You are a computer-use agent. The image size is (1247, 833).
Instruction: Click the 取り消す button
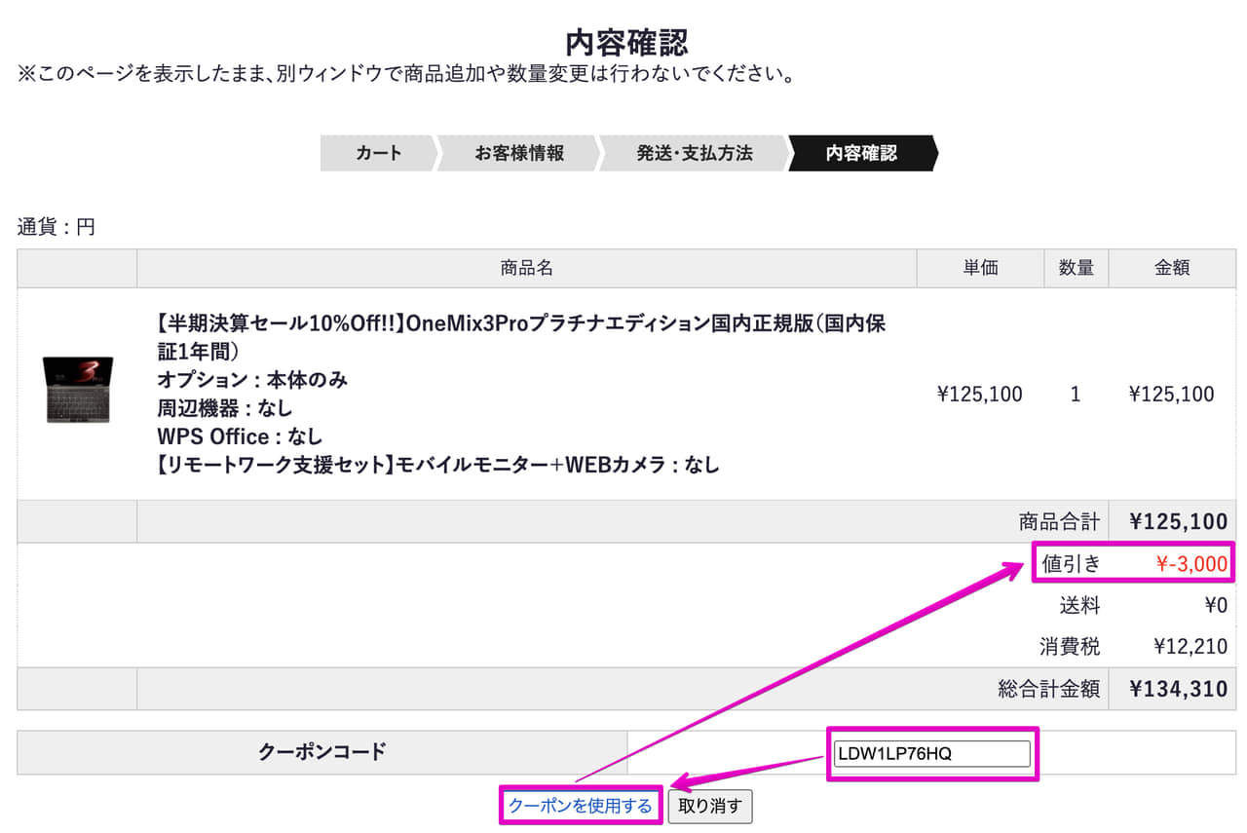(709, 806)
